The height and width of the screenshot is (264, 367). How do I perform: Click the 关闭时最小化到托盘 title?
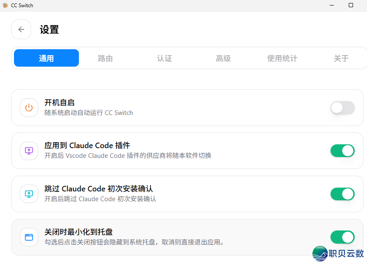pyautogui.click(x=78, y=232)
